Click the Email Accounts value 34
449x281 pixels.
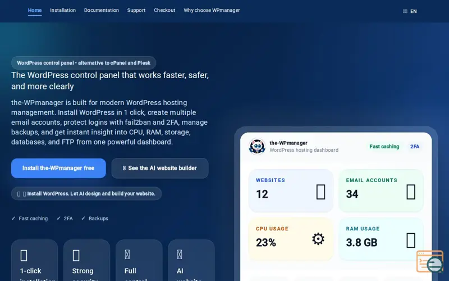[352, 194]
